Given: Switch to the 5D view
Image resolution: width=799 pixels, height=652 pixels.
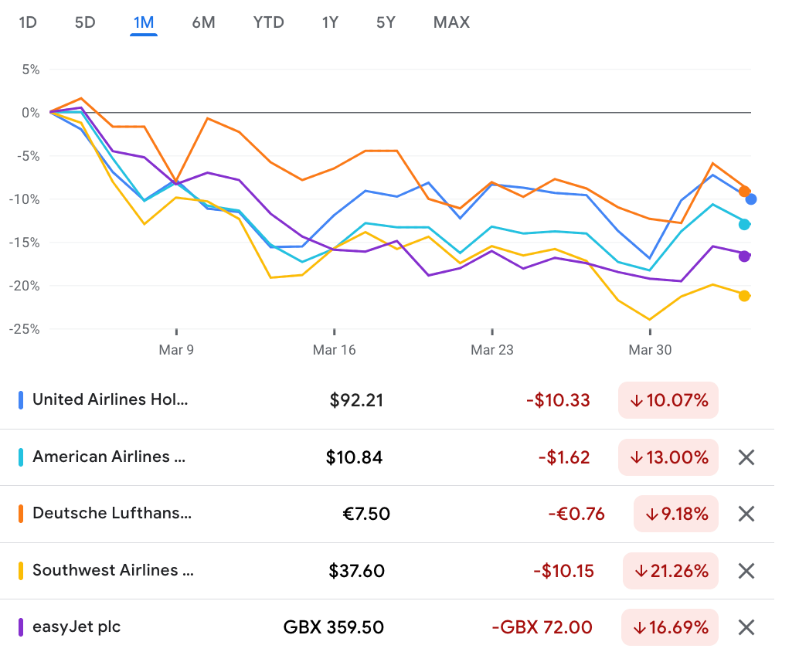Looking at the screenshot, I should click(x=85, y=22).
